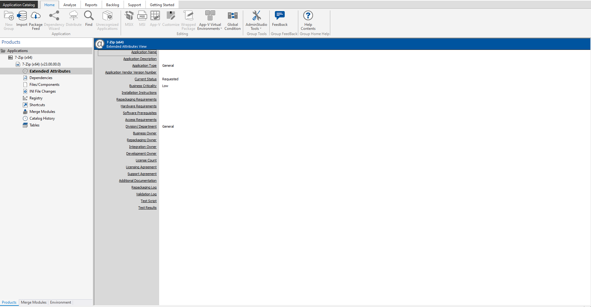Viewport: 591px width, 307px height.
Task: Click the Application Name attribute link
Action: click(x=144, y=52)
